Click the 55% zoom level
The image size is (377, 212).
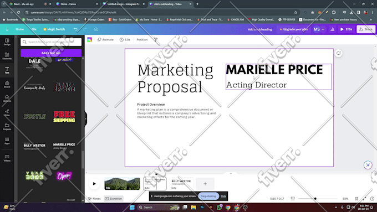pos(345,199)
